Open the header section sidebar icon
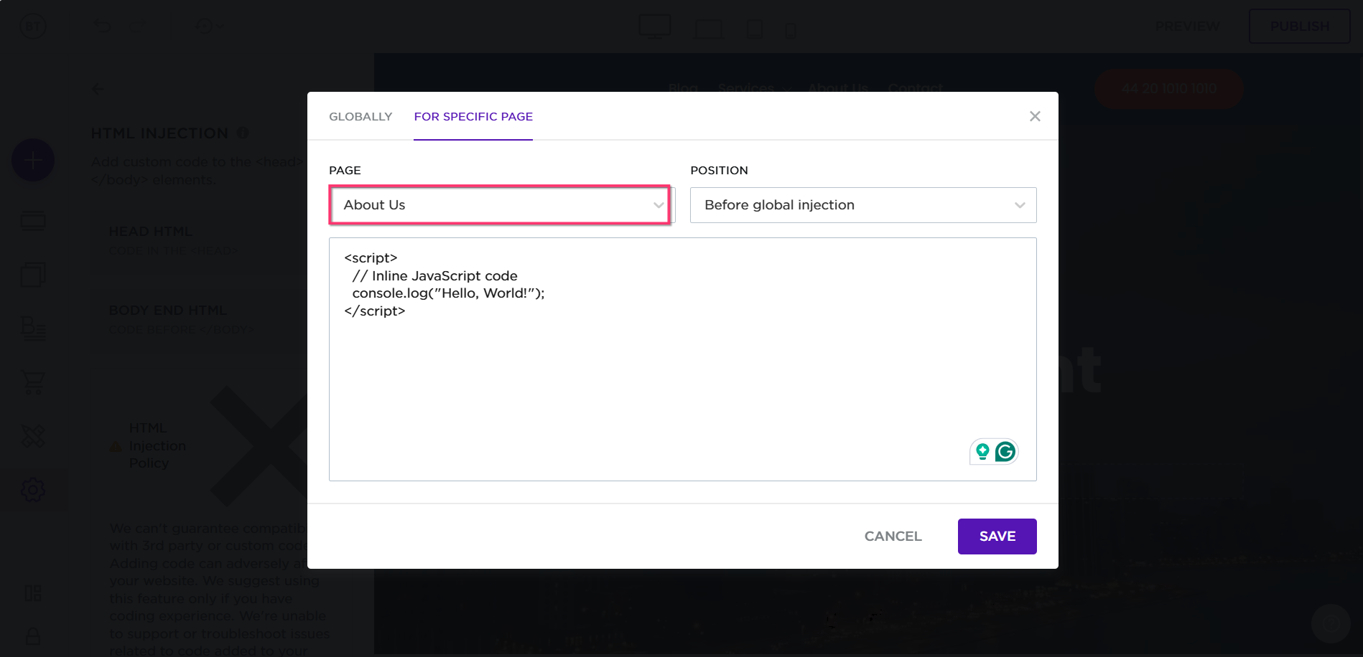1363x657 pixels. pos(33,221)
